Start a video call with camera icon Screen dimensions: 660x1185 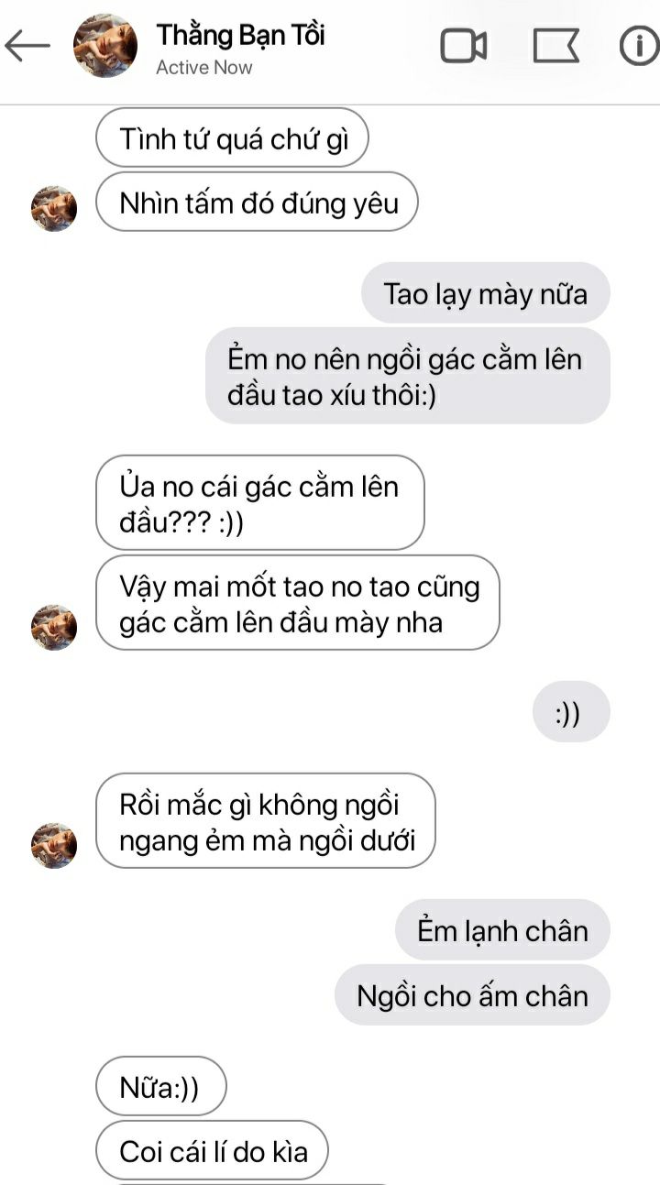pyautogui.click(x=464, y=46)
